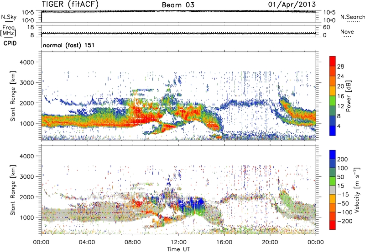Click the 'Nave' legend label
The height and width of the screenshot is (252, 365).
click(x=347, y=31)
